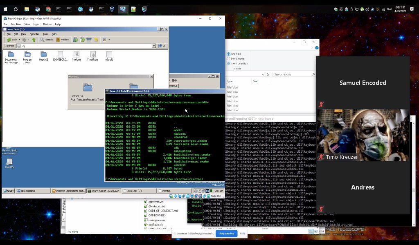The image size is (419, 245).
Task: Click Chrome icon on host taskbar
Action: (x=48, y=9)
